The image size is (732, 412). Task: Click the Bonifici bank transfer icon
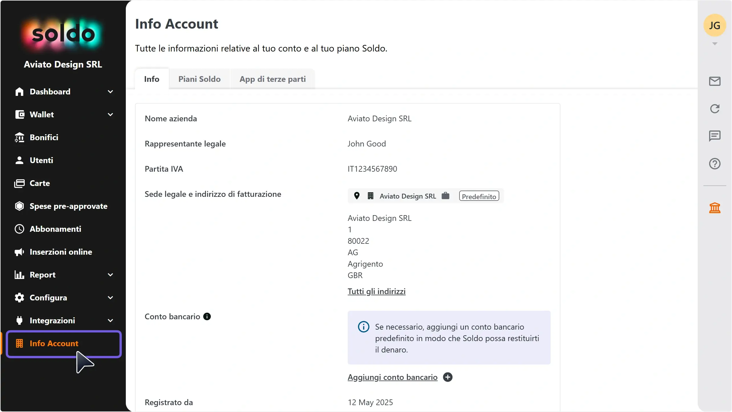pos(19,137)
